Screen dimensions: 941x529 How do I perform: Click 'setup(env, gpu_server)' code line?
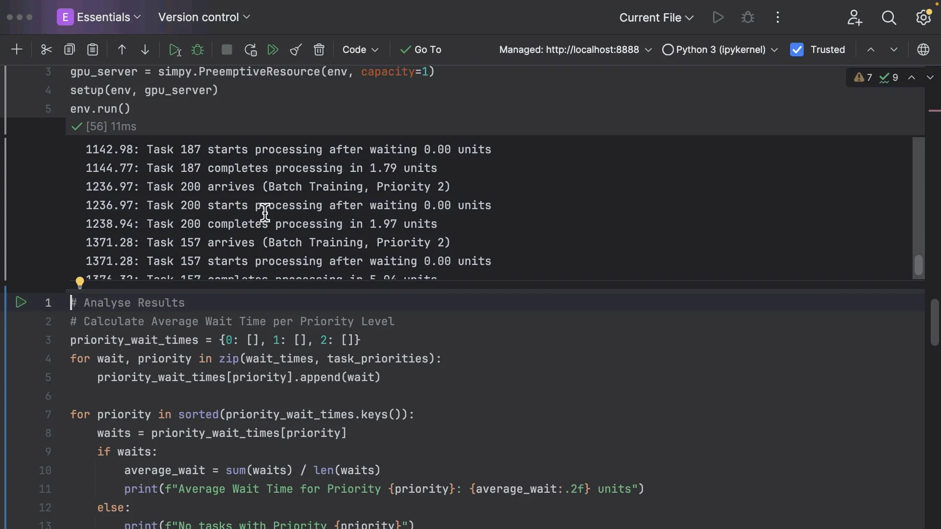(144, 90)
